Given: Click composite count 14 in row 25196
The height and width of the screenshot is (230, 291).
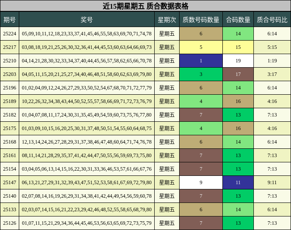Looking at the screenshot, I should (238, 88).
